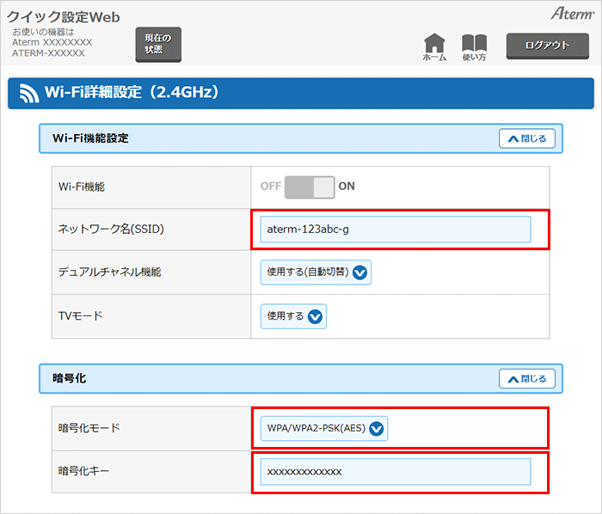Click the OFF label beside Wi-Fi switch

271,187
